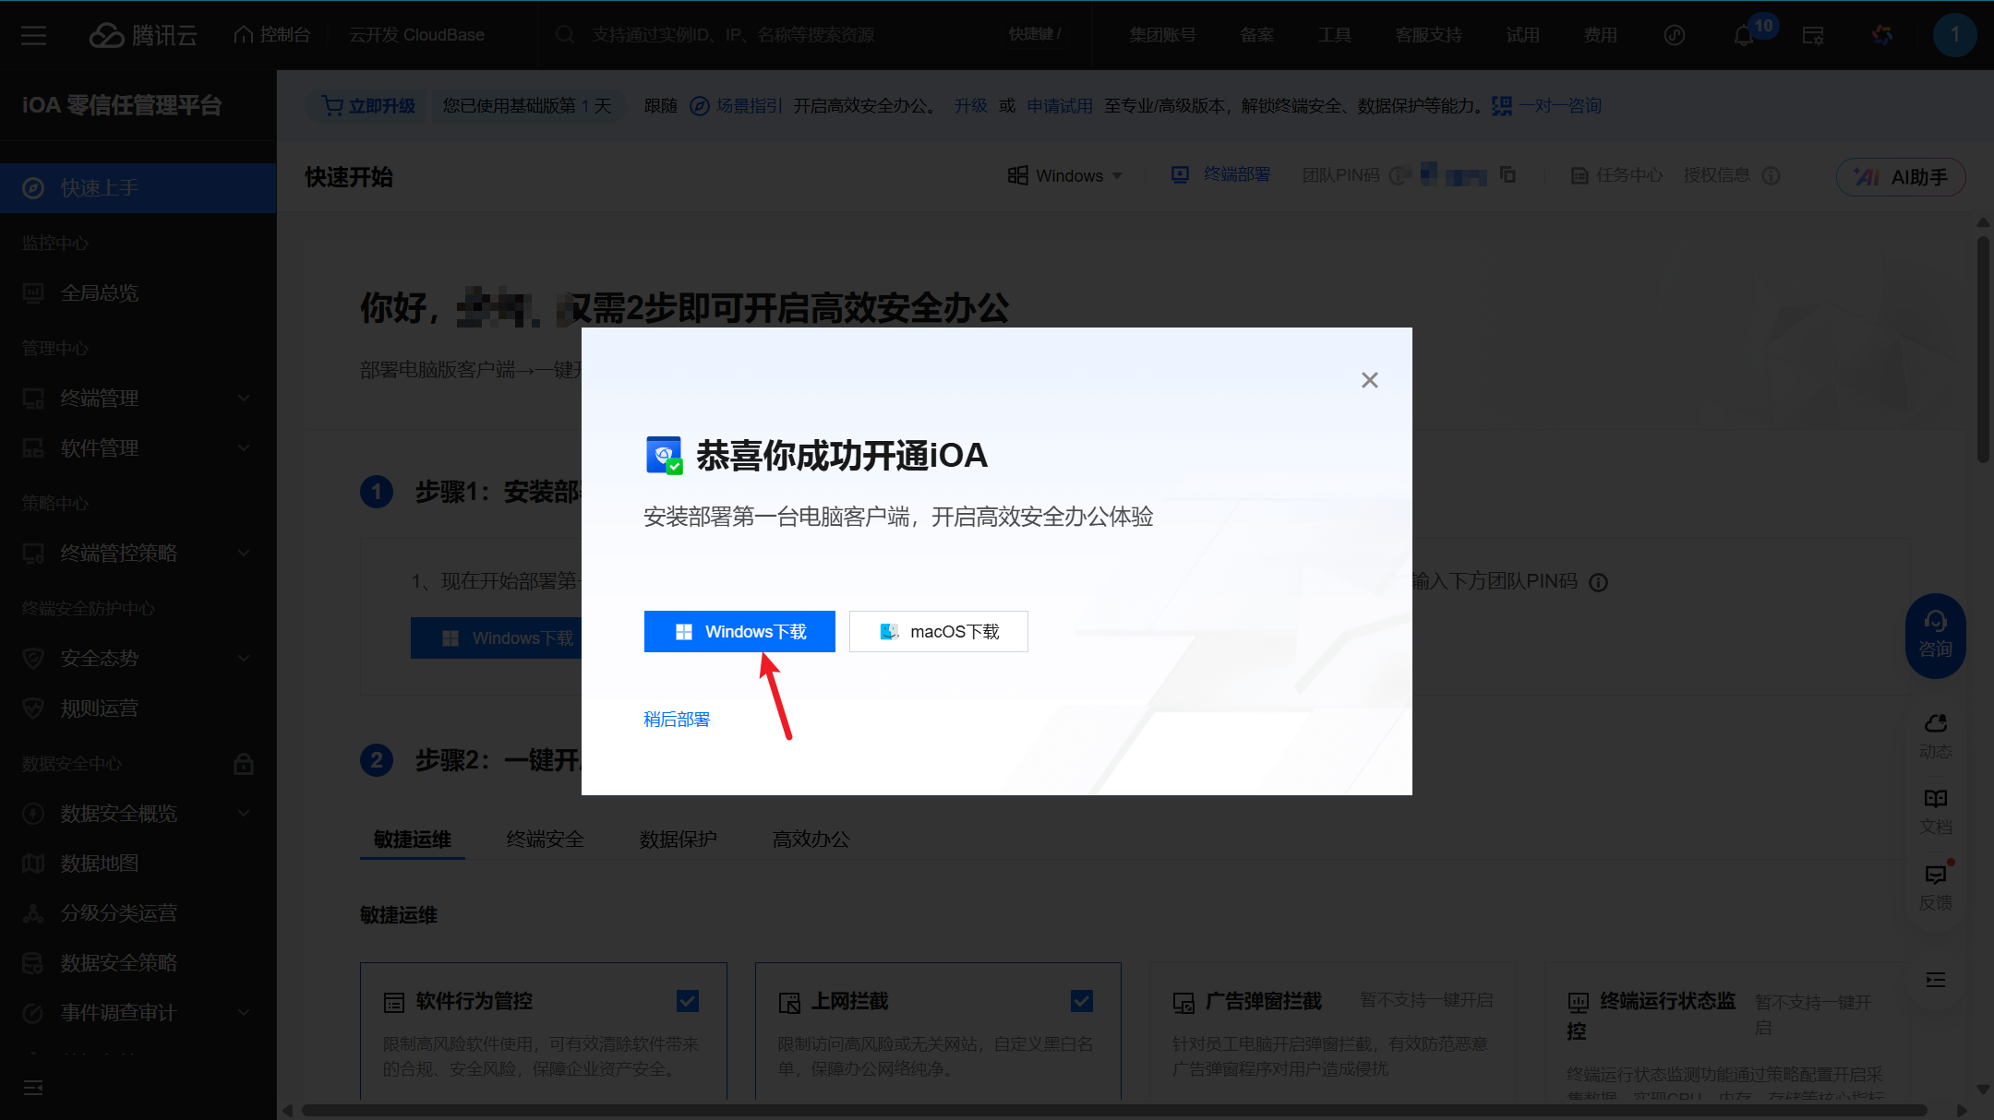Click the macOS下载 button

938,631
